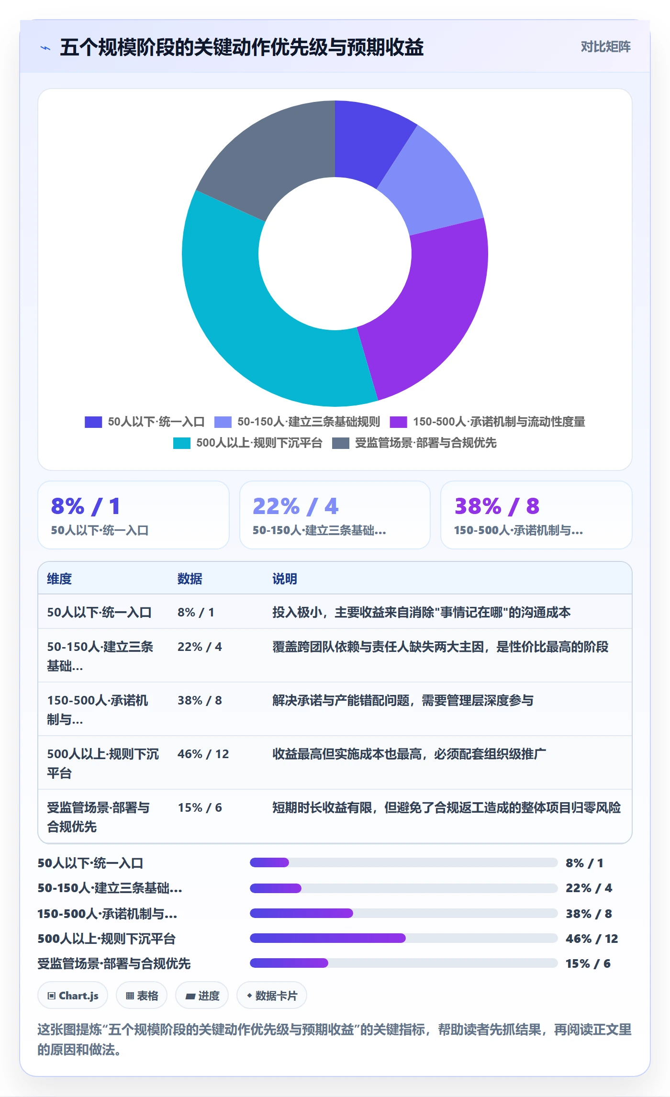The image size is (670, 1097).
Task: Click the 150-500人·承诺机制与... progress bar
Action: 403,913
